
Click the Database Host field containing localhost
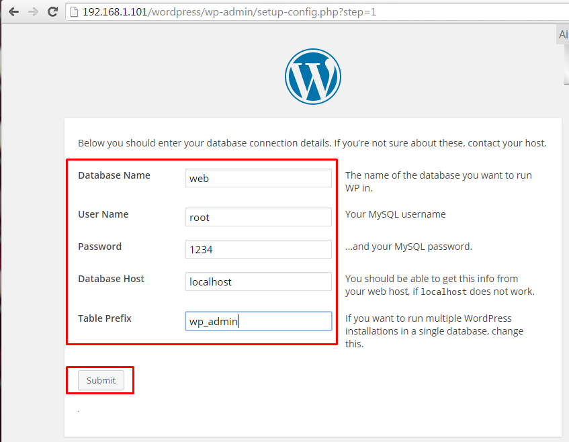pyautogui.click(x=259, y=281)
